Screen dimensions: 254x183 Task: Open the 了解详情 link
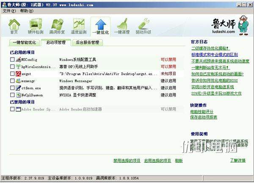(238, 161)
